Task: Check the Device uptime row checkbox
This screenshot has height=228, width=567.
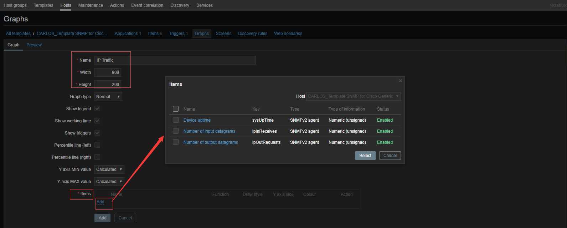Action: click(176, 120)
